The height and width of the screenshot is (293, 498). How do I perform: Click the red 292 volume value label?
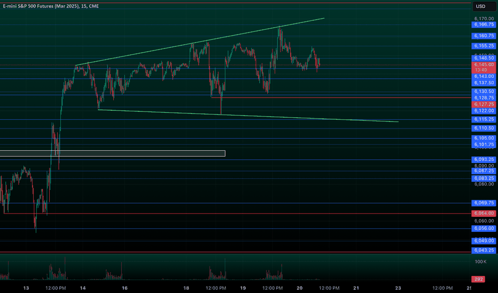coord(478,279)
